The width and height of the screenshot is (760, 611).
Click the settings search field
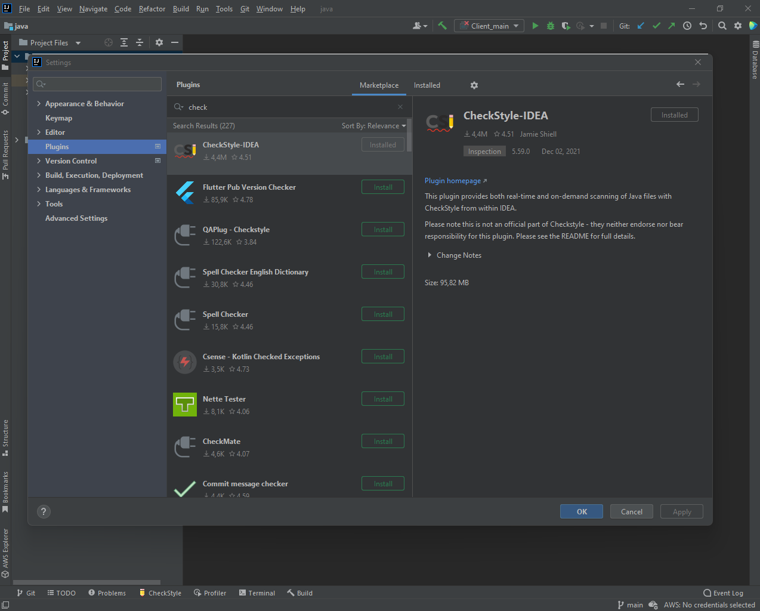pyautogui.click(x=97, y=84)
